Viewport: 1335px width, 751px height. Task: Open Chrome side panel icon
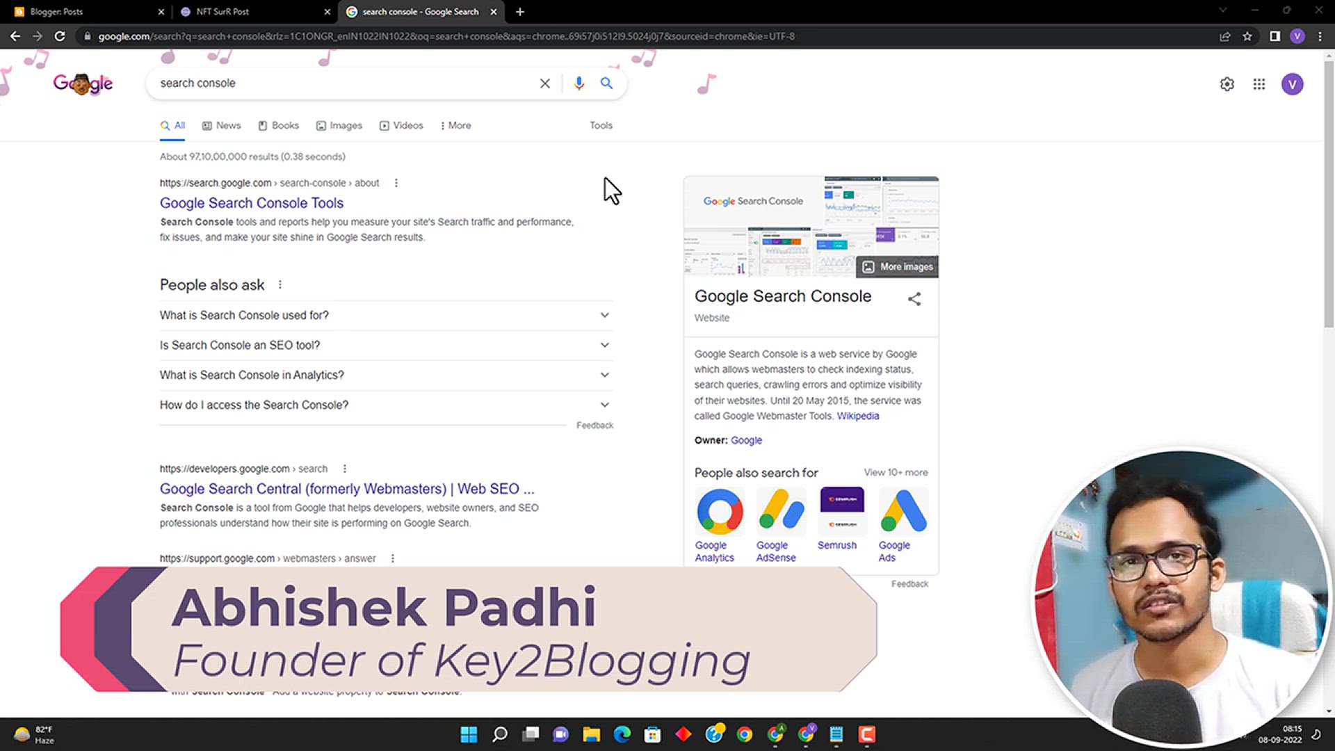(1275, 36)
